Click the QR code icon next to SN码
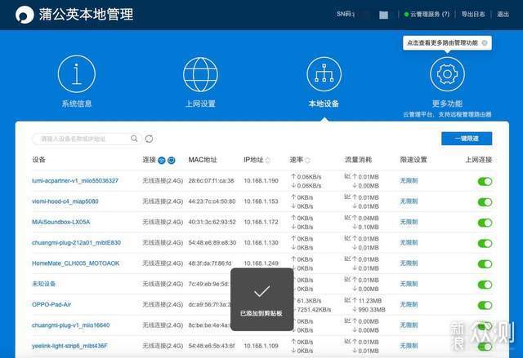523x358 pixels. (383, 15)
